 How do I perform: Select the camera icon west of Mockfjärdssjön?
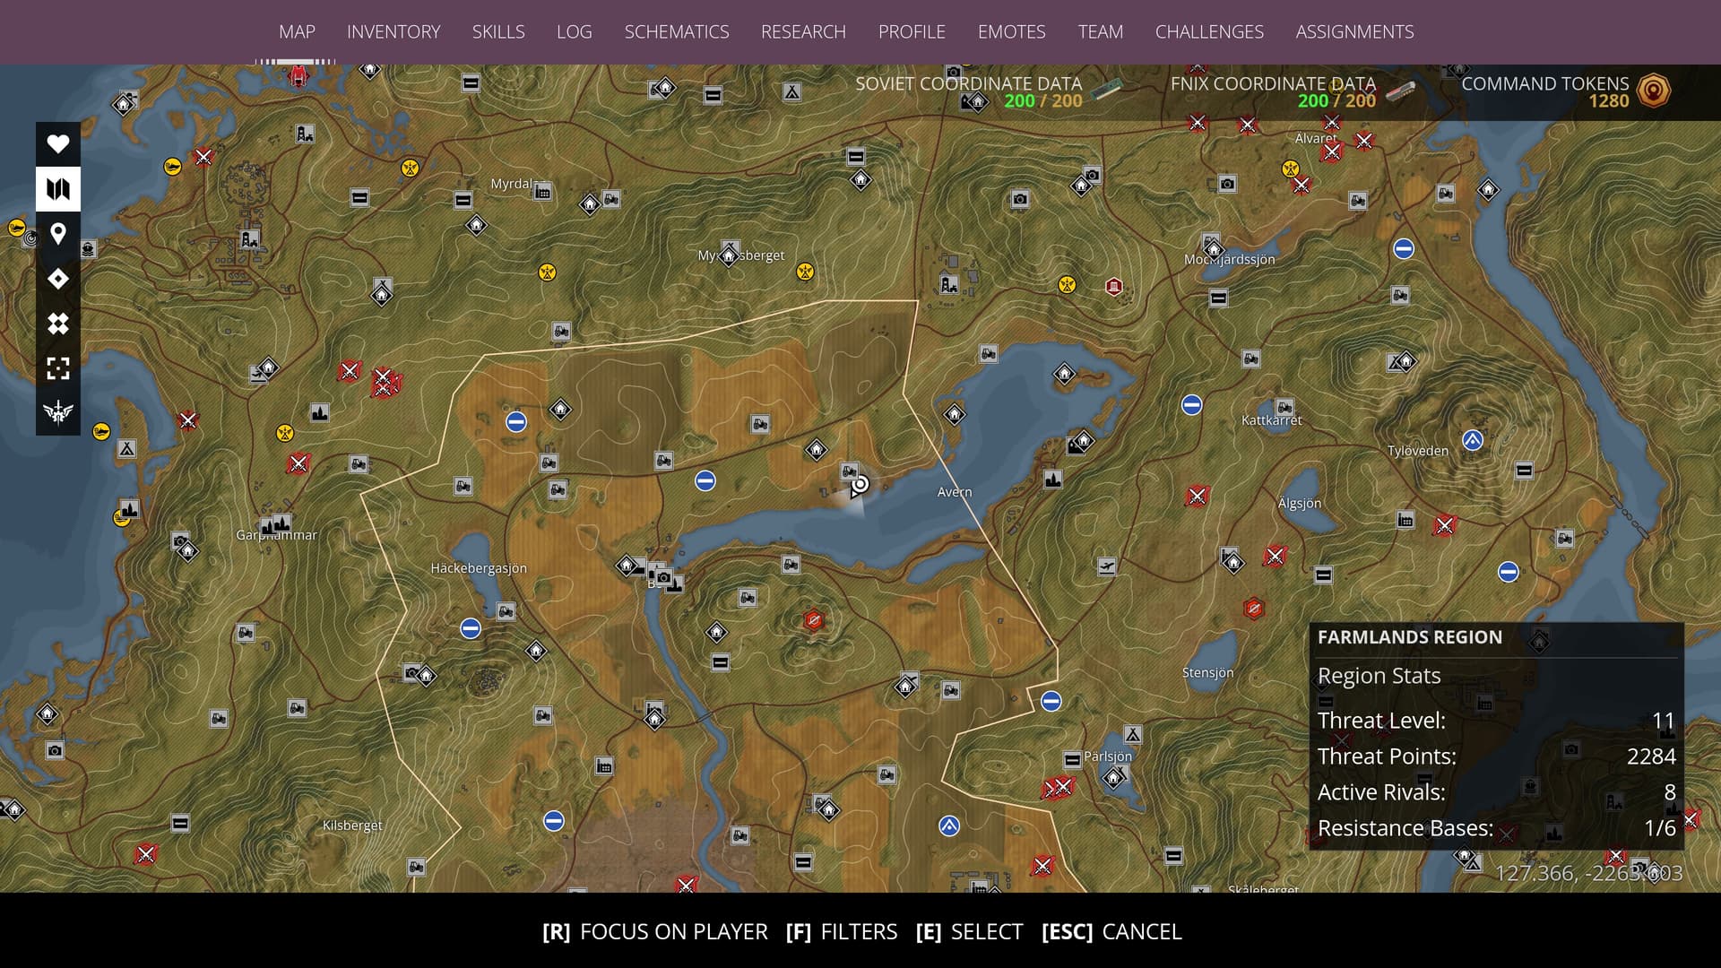click(x=1020, y=199)
